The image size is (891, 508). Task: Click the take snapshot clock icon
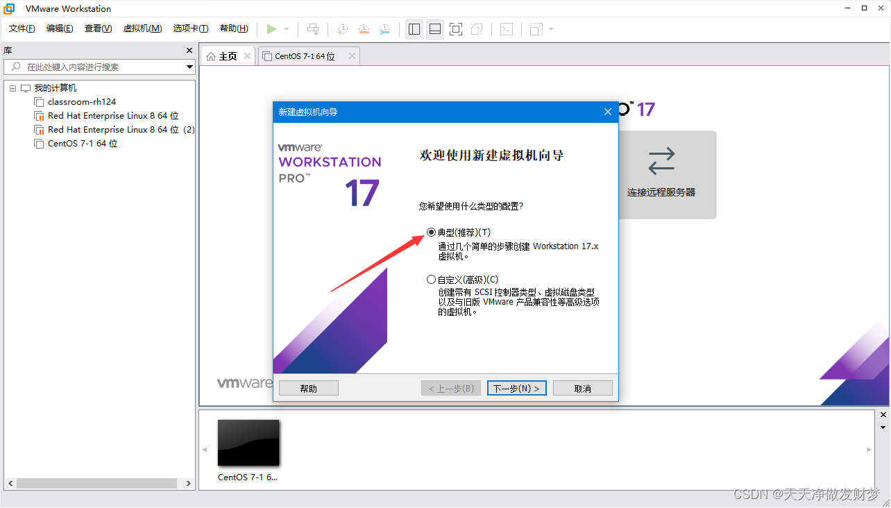pyautogui.click(x=343, y=29)
